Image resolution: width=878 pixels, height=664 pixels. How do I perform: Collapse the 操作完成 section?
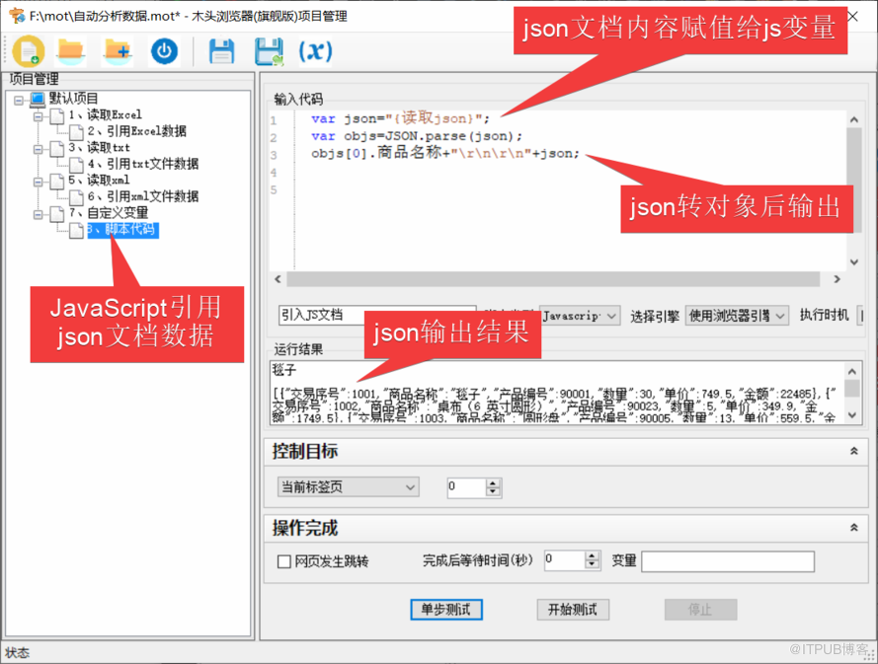tap(854, 528)
